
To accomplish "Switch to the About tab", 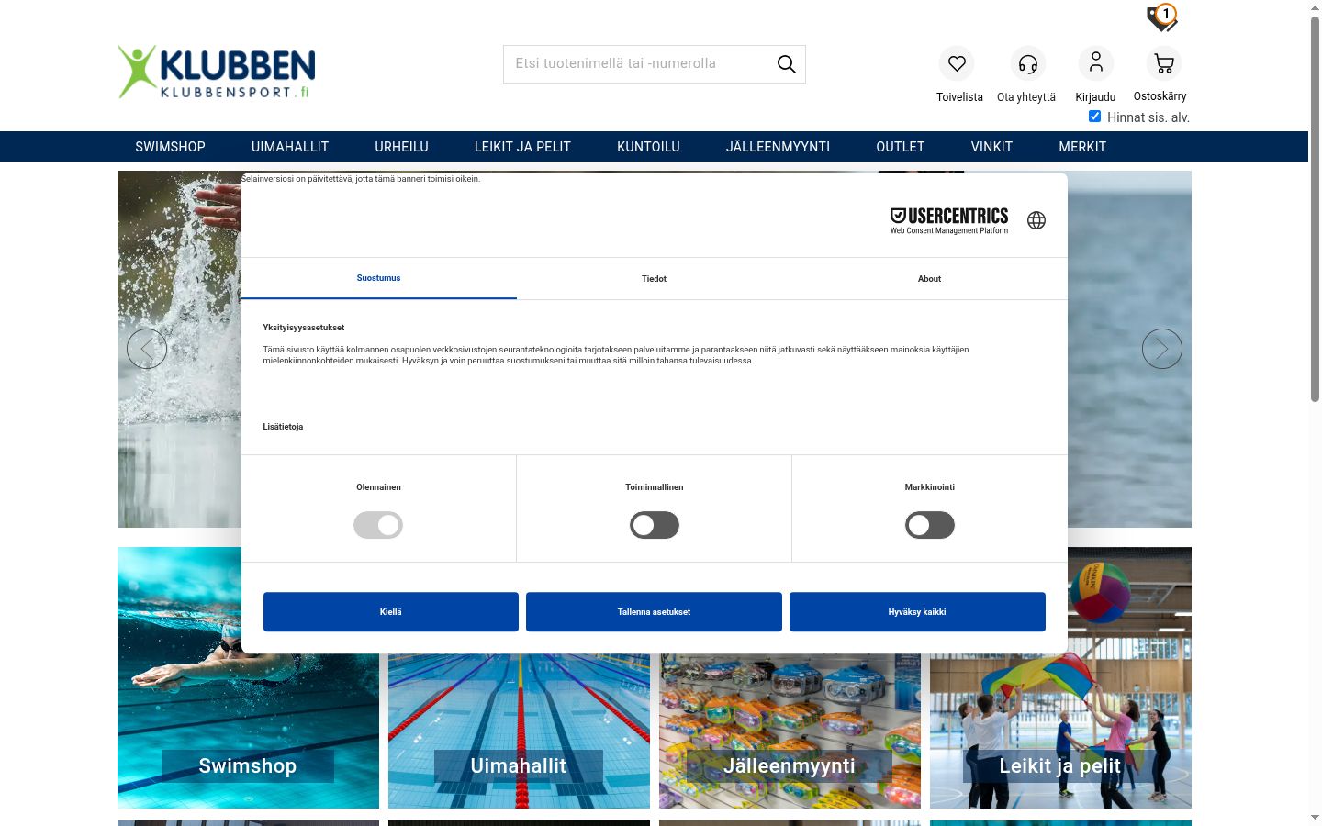I will [x=930, y=278].
